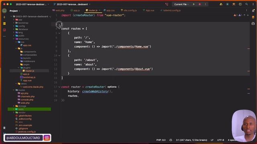The width and height of the screenshot is (257, 144).
Task: Fold the createRouter call block
Action: (x=59, y=87)
